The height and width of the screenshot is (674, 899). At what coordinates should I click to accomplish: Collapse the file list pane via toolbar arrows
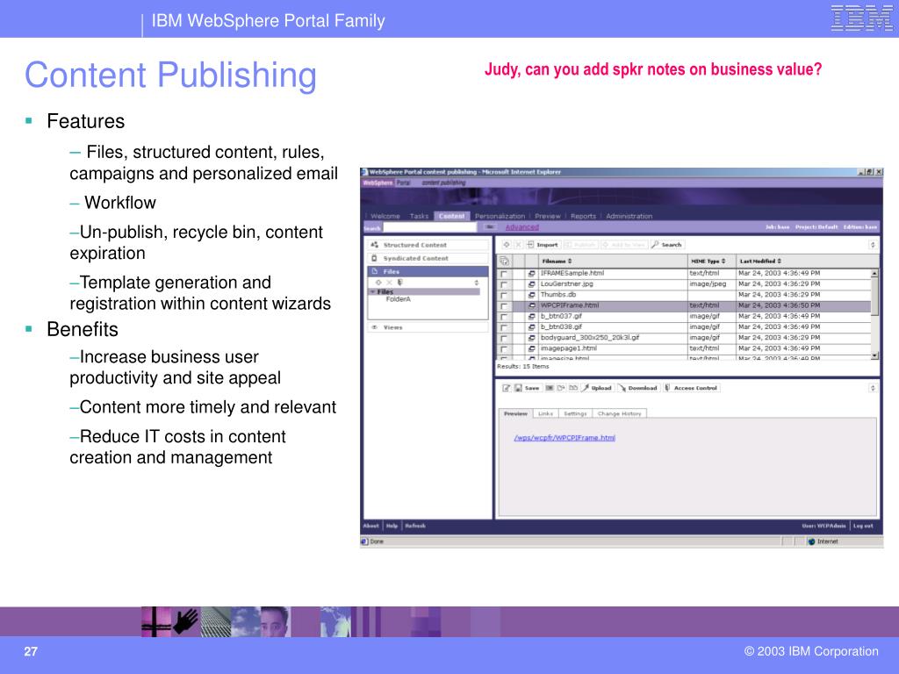873,245
